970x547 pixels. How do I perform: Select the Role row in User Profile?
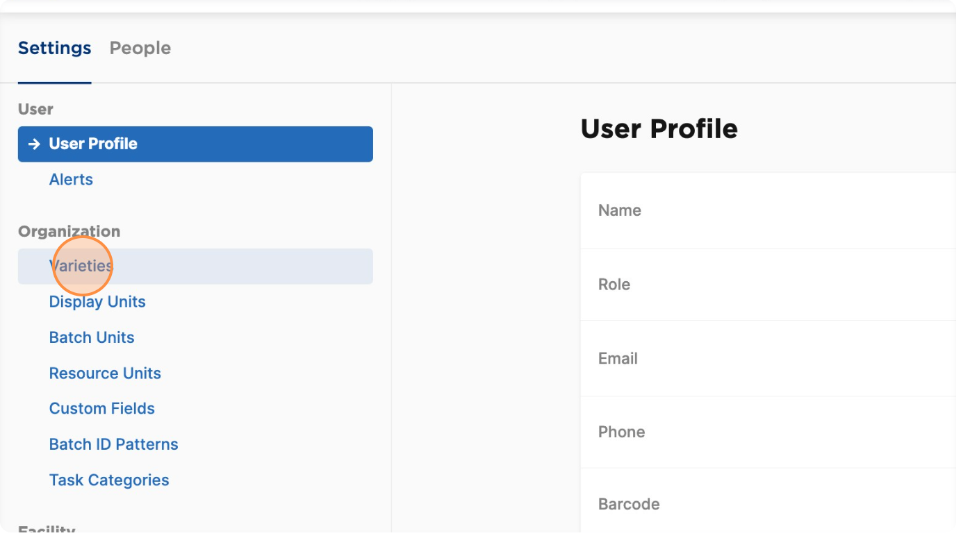(768, 285)
